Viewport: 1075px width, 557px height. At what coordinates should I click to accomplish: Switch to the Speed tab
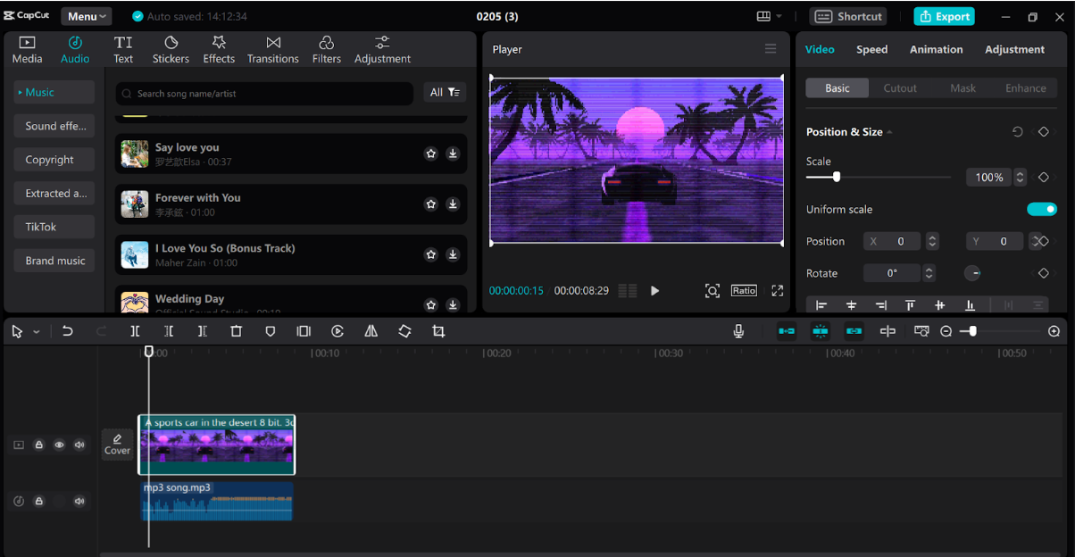point(872,49)
